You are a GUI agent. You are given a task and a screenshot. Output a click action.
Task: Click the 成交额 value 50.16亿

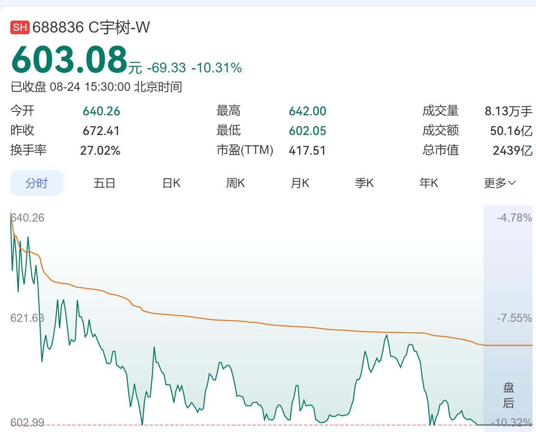click(511, 131)
